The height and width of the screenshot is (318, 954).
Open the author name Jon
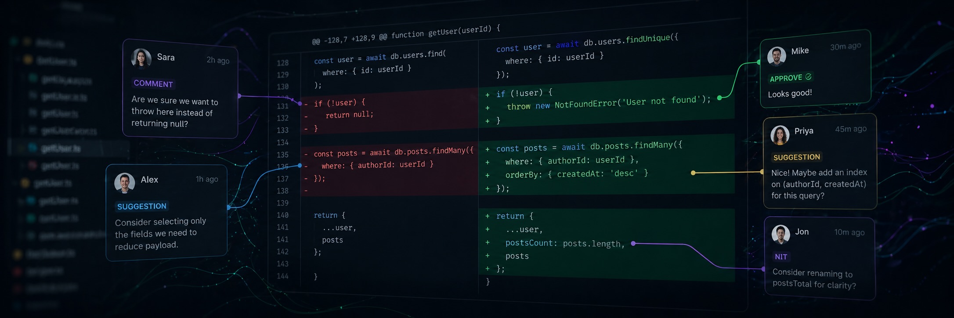coord(802,232)
